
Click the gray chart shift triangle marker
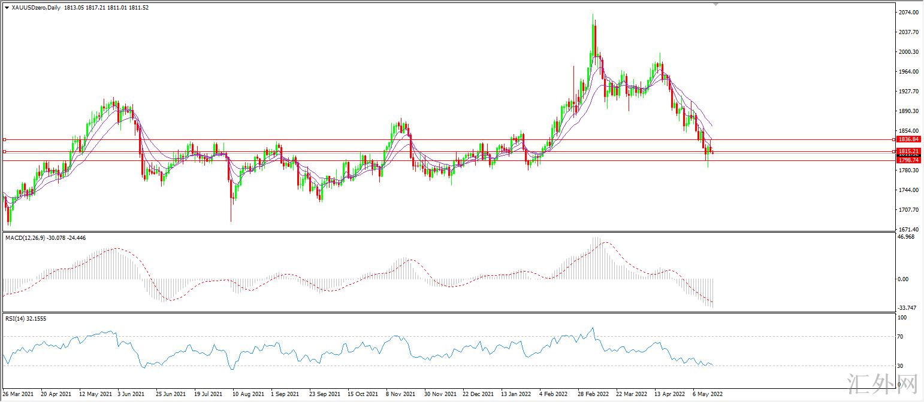tap(715, 4)
